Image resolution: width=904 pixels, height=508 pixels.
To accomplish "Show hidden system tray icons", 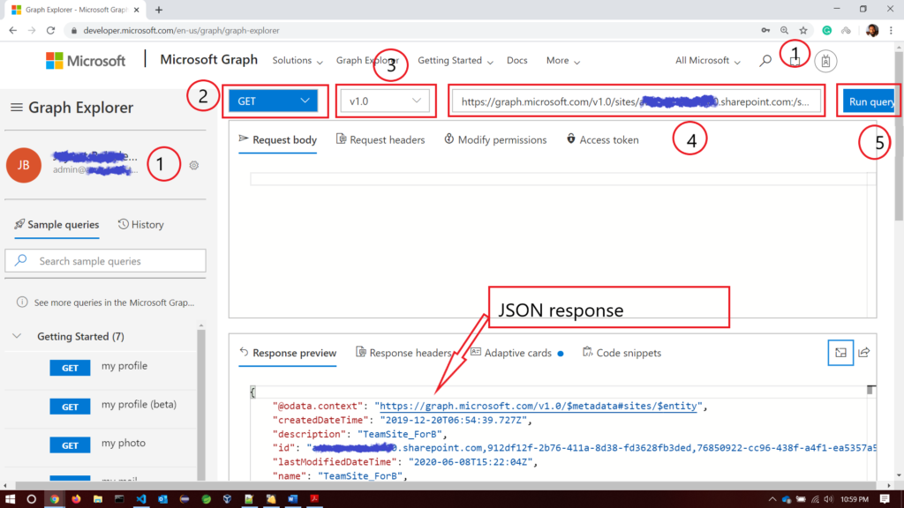I will click(772, 499).
